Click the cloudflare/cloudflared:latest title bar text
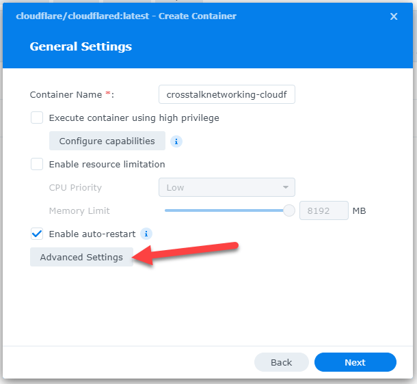 126,16
